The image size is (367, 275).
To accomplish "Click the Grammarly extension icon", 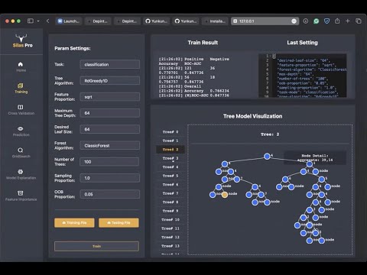I will [317, 21].
